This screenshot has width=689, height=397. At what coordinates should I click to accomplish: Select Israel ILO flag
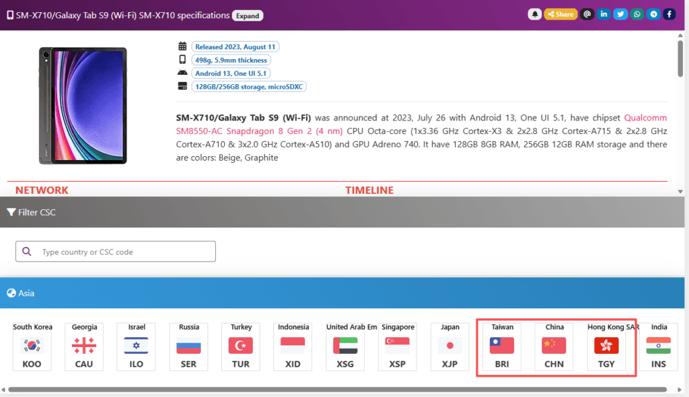tap(136, 347)
